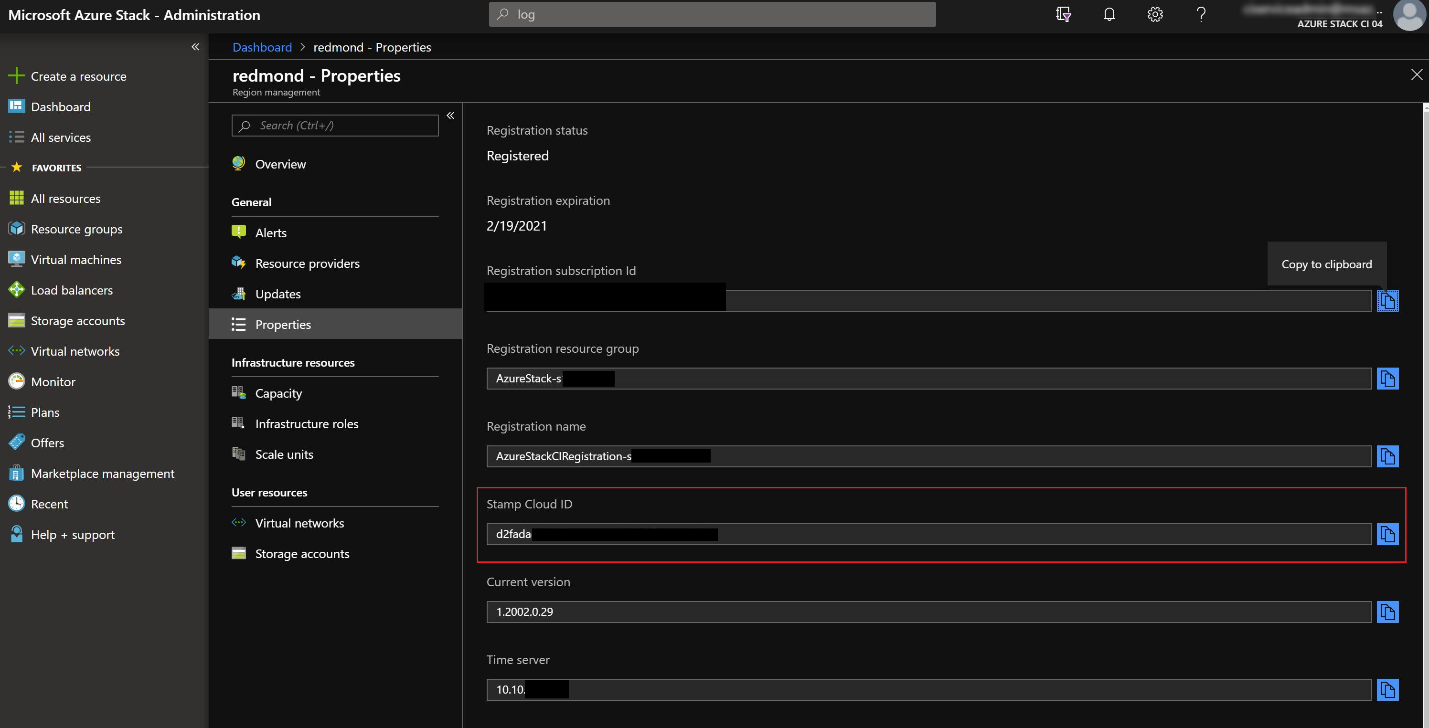1429x728 pixels.
Task: Click the Help and support link
Action: pos(73,534)
